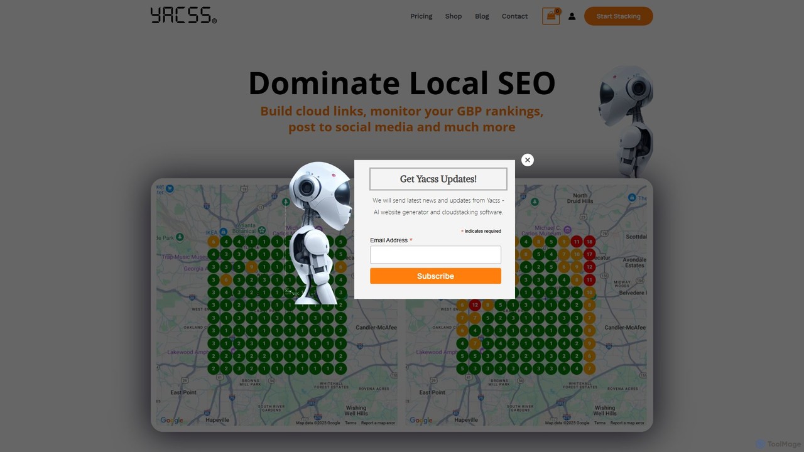Click Report a map error on left map
This screenshot has width=804, height=452.
(x=378, y=423)
